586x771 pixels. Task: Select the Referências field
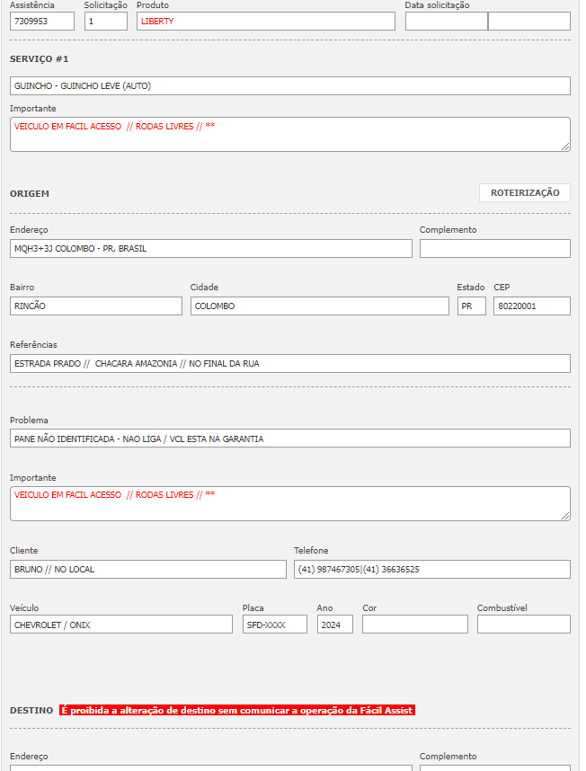tap(289, 364)
